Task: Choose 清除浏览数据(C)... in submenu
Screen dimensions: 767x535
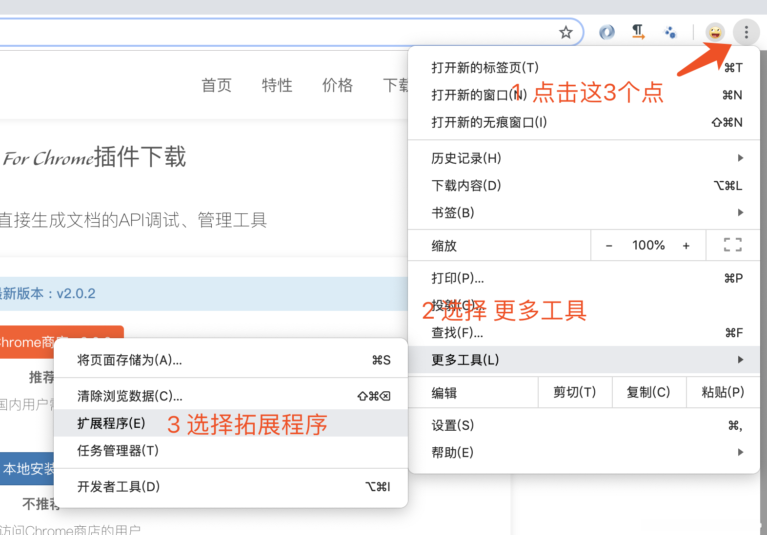Action: (231, 396)
